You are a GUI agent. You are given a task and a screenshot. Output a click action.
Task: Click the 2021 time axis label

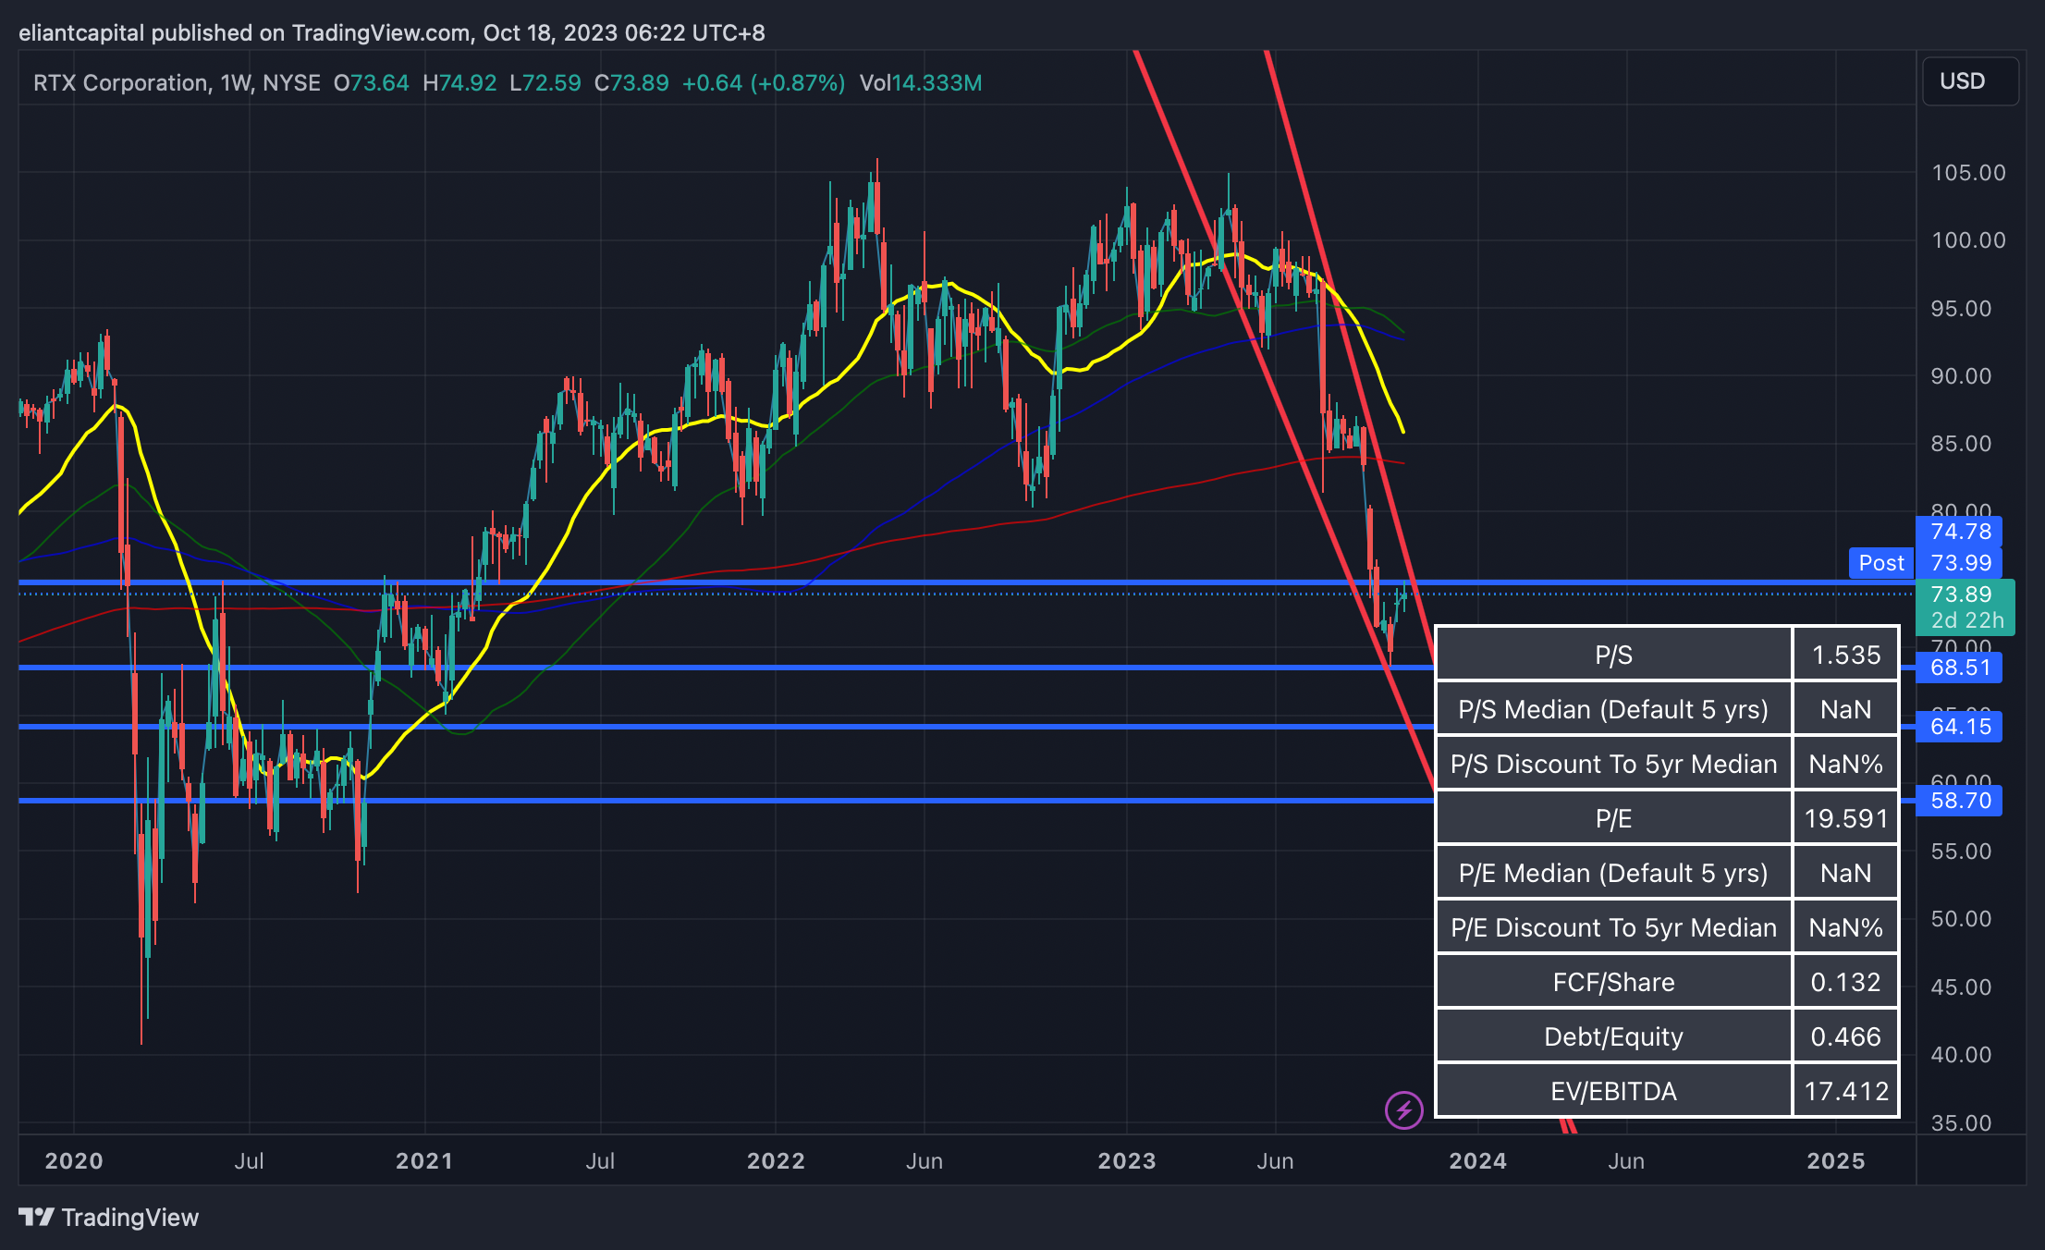tap(424, 1161)
